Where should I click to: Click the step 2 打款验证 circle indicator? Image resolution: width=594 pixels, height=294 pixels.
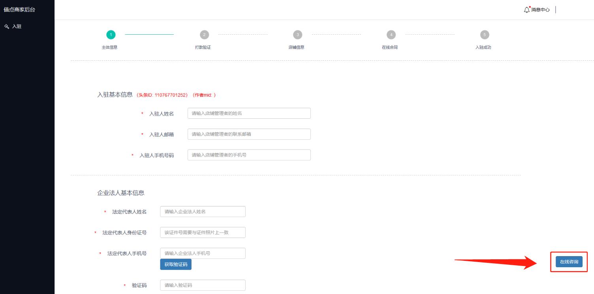204,35
